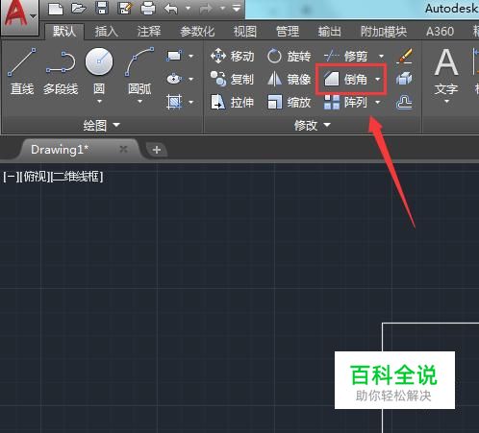Click the 阵列 array tool

345,103
